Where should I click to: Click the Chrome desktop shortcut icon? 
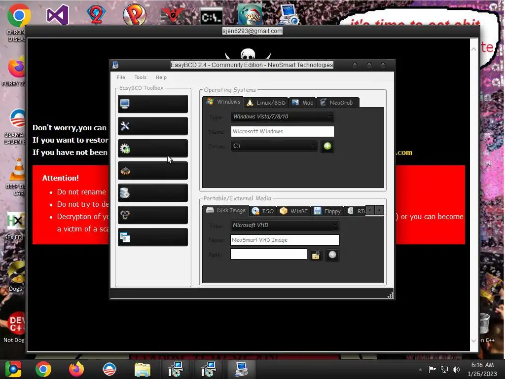[19, 15]
